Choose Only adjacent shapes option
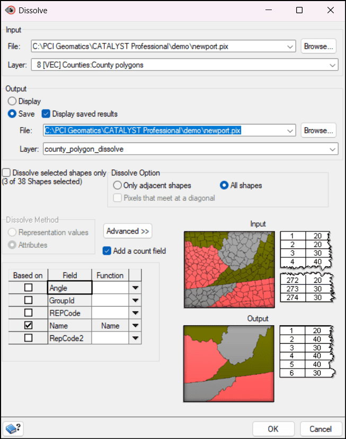 [118, 185]
